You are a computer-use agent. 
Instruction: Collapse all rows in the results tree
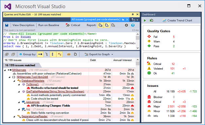point(13,54)
